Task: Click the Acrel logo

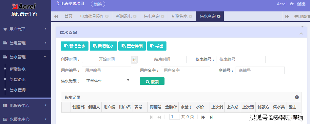Action: pyautogui.click(x=24, y=6)
